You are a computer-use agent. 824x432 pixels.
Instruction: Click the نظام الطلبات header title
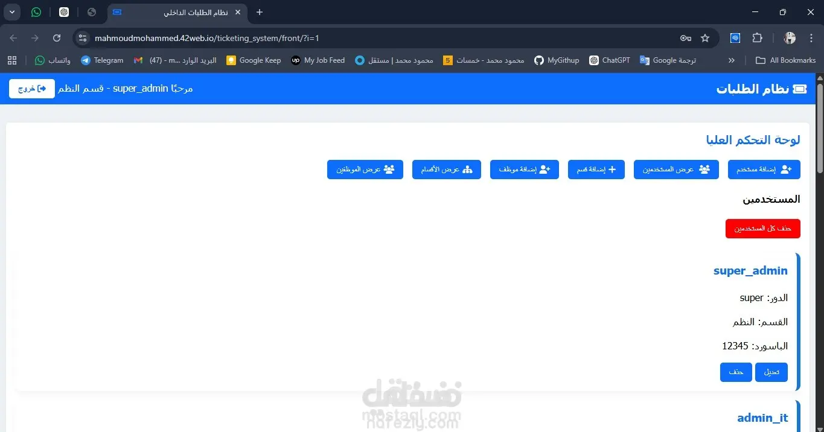761,89
